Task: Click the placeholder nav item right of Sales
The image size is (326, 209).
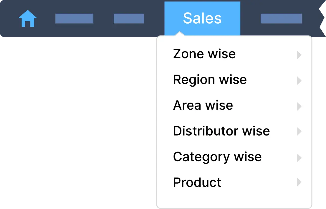Action: pos(281,19)
